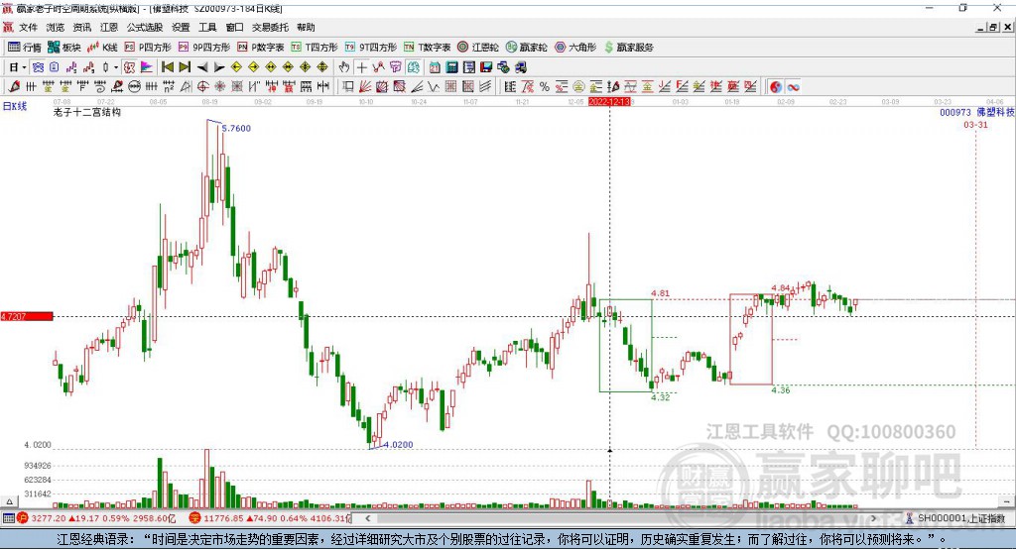Image resolution: width=1016 pixels, height=549 pixels.
Task: Click the red-blue yin-yang icon
Action: point(776,86)
